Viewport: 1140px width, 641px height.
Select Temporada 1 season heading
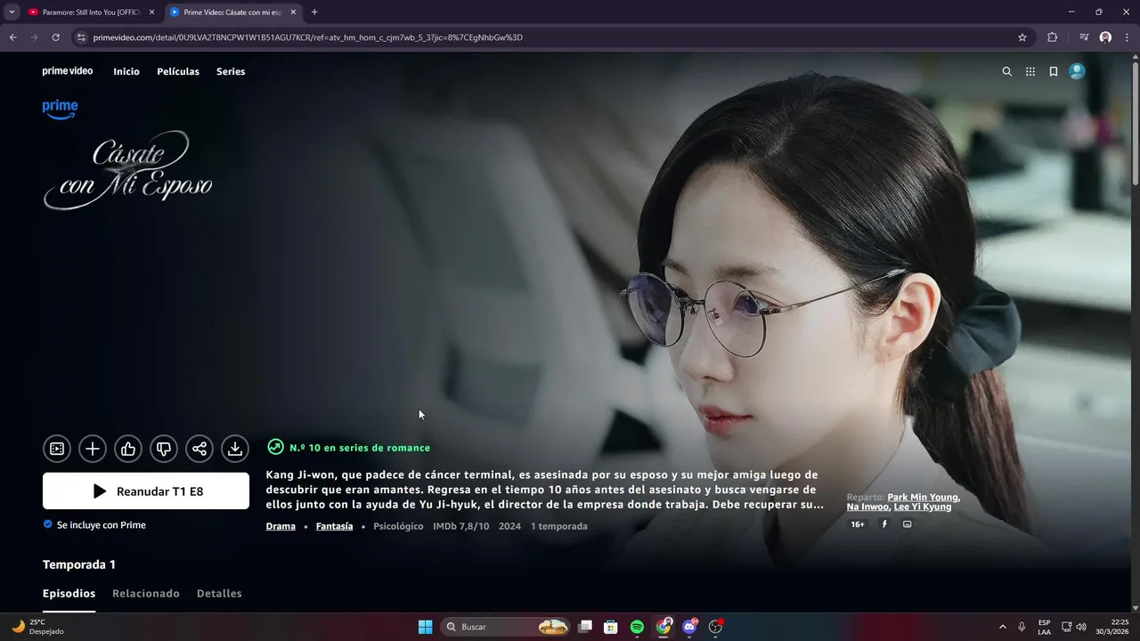click(79, 564)
